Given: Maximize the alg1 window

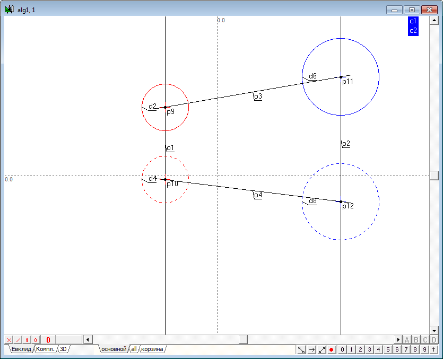Looking at the screenshot, I should click(x=412, y=10).
